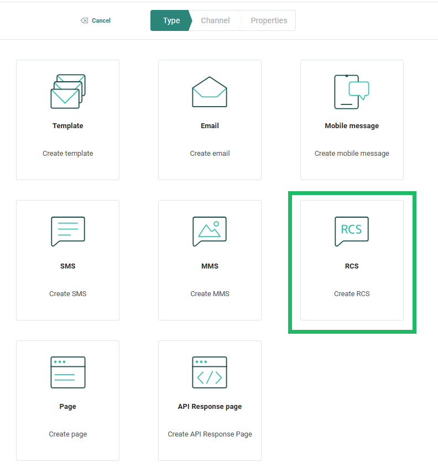This screenshot has width=438, height=468.
Task: Select the API Response page code icon
Action: point(210,372)
